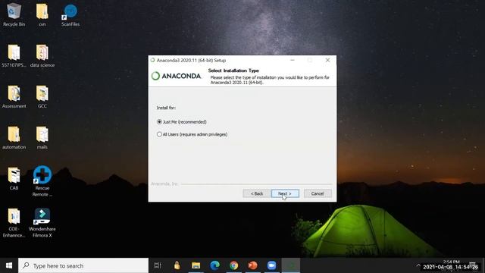Select the GCC folder on desktop

42,96
